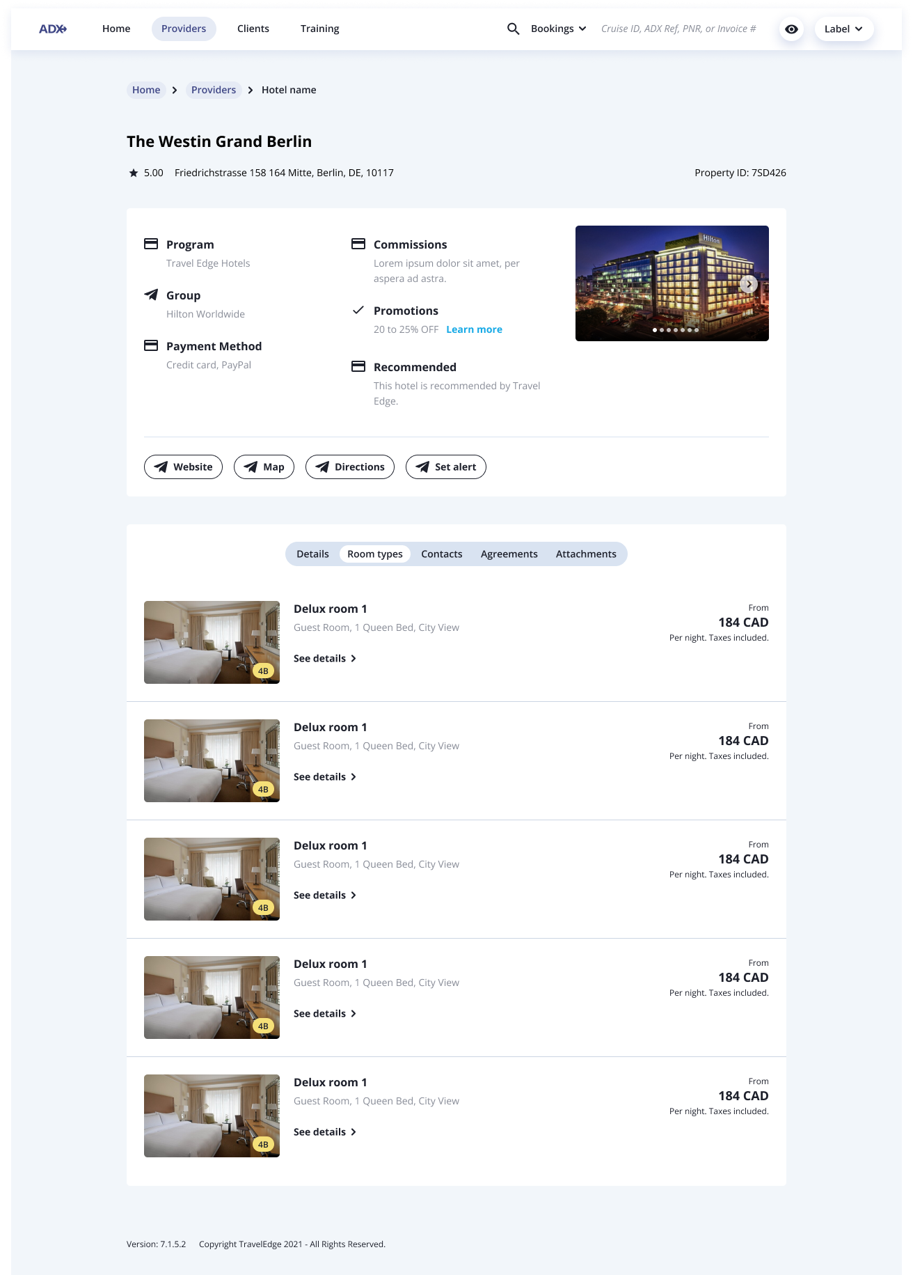Click the Map button
Viewport: 913px width, 1275px height.
pyautogui.click(x=264, y=467)
